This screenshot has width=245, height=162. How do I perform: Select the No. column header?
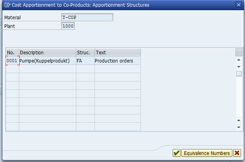[12, 53]
